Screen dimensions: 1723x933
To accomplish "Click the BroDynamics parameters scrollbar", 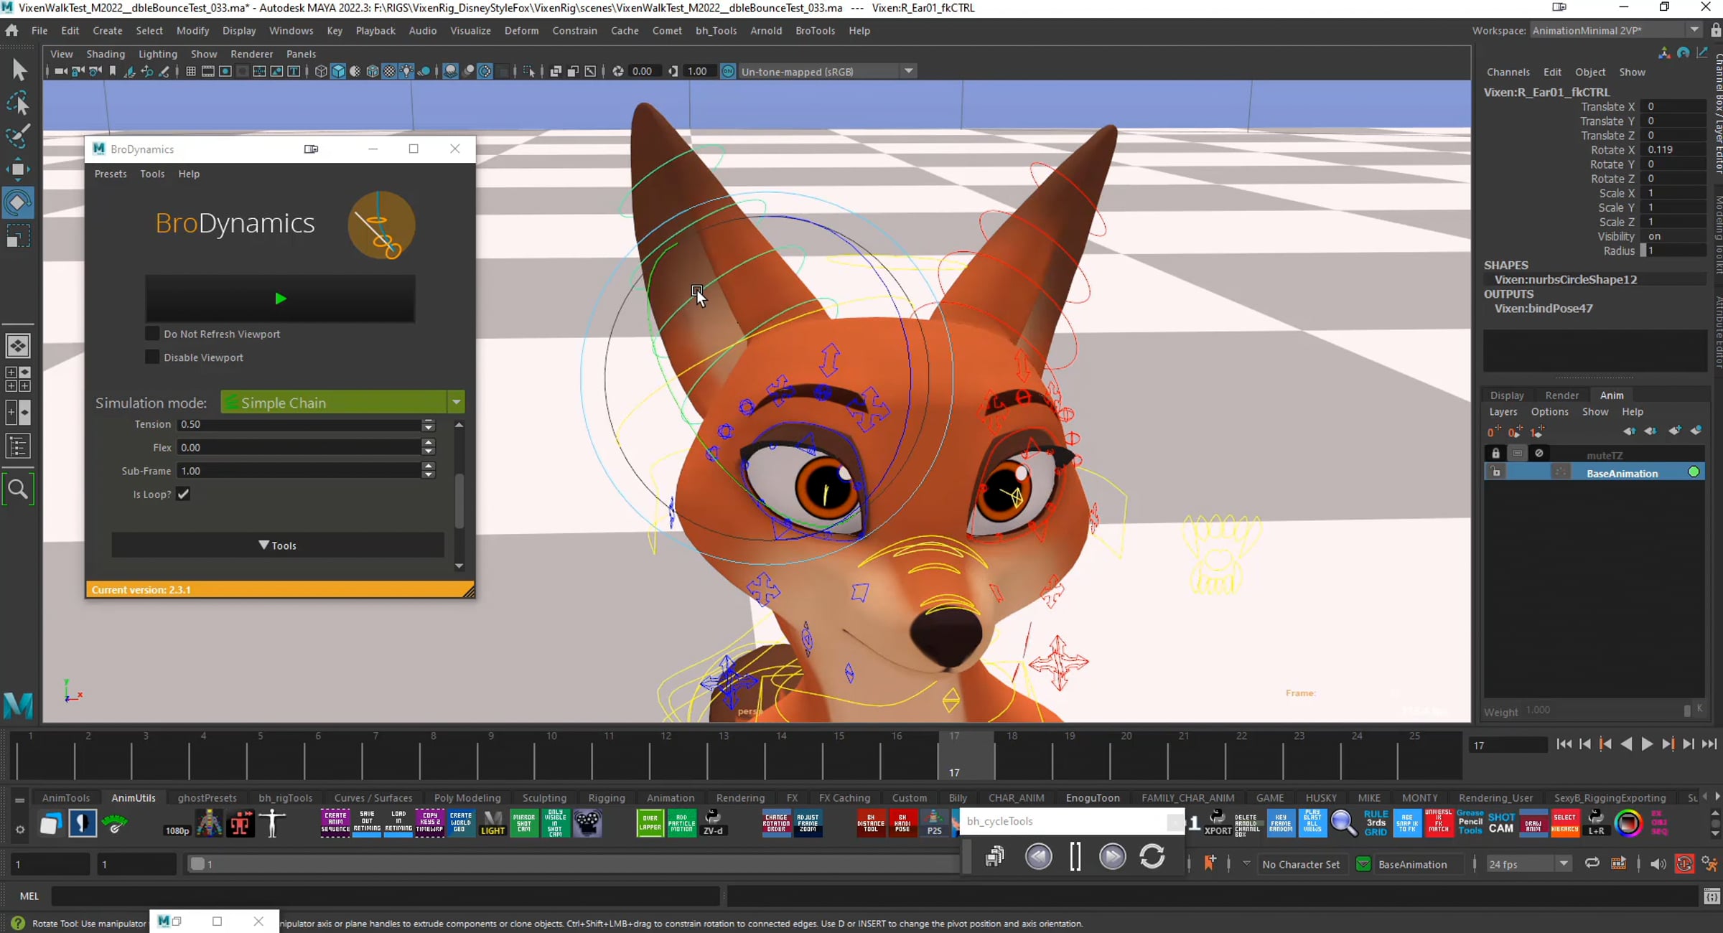I will 459,501.
